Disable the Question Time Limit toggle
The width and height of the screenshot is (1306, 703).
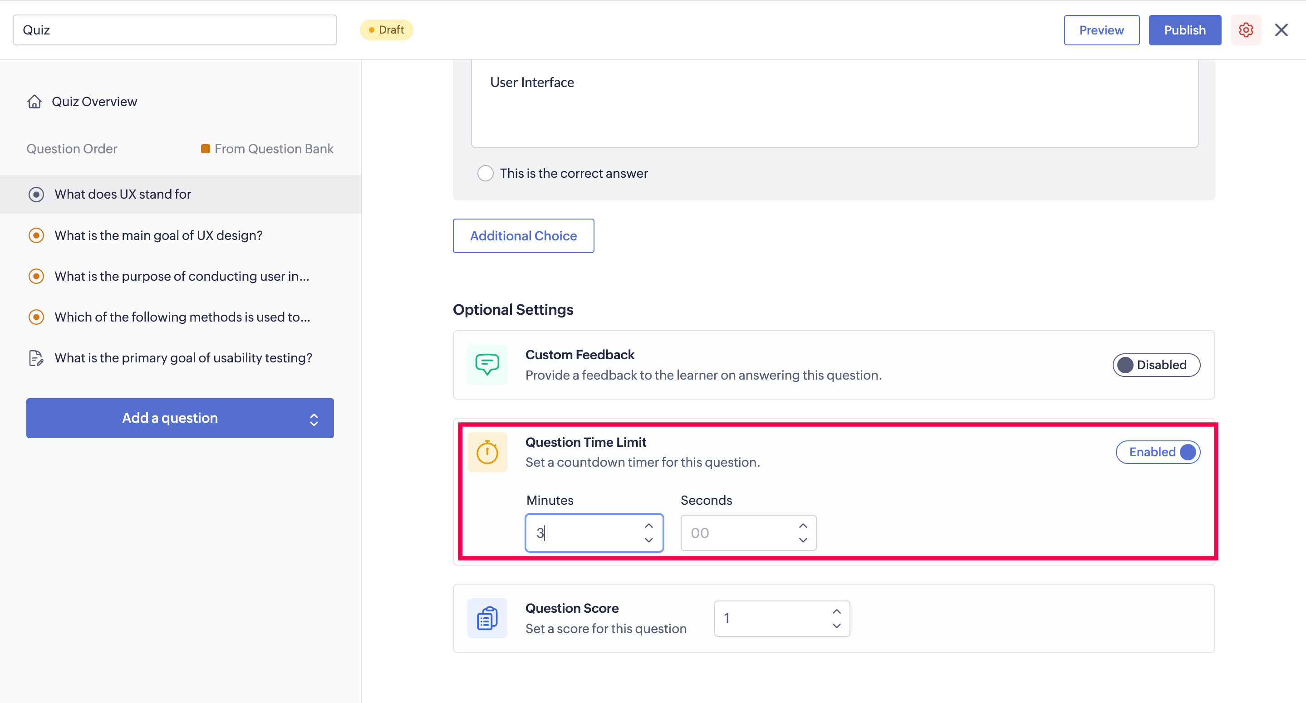[x=1158, y=452]
